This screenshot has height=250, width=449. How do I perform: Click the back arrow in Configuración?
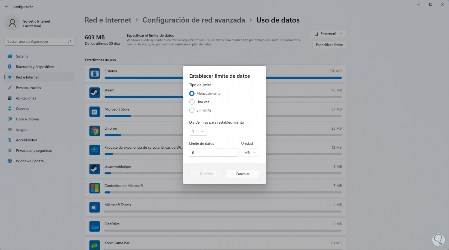[7, 7]
